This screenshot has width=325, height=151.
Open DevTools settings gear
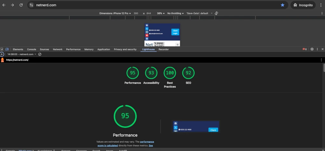[312, 49]
